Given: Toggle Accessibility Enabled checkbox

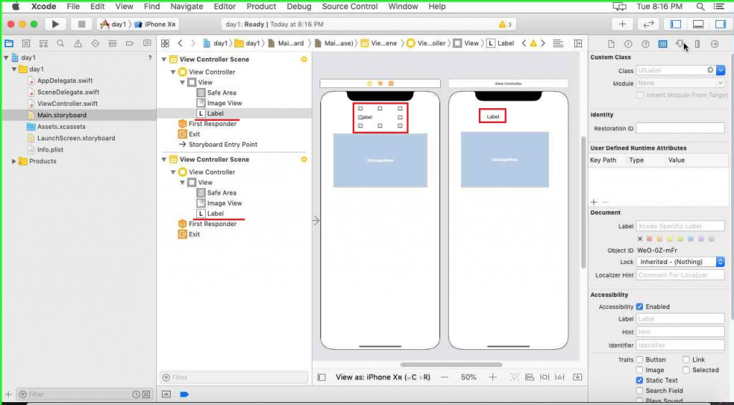Looking at the screenshot, I should point(639,307).
